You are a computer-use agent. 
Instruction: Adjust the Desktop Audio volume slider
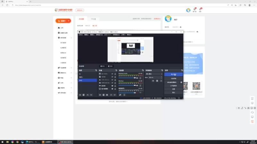(127, 78)
